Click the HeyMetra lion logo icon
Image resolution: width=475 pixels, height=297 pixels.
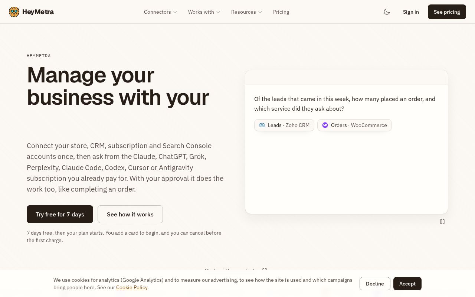tap(14, 12)
